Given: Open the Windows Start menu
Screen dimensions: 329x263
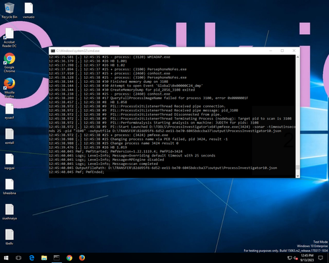Looking at the screenshot, I should [x=6, y=258].
